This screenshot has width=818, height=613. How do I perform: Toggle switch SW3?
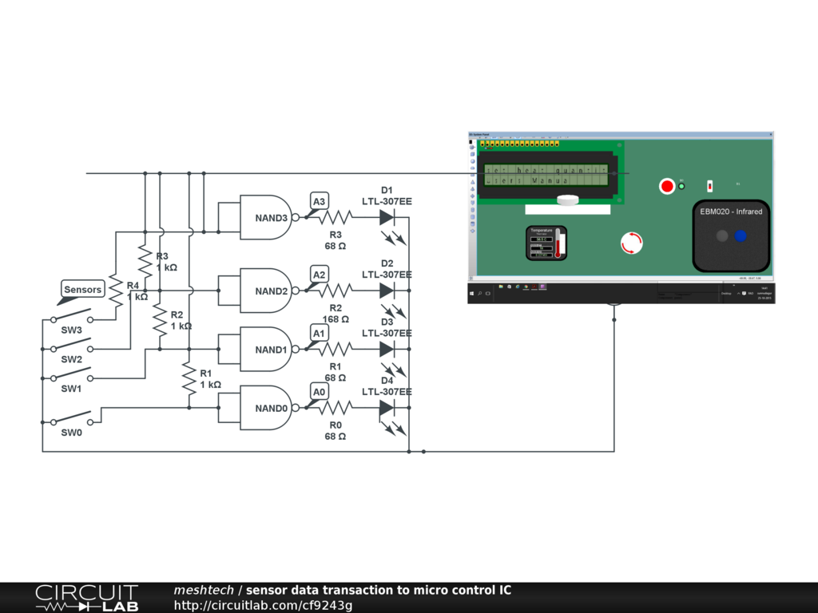72,317
